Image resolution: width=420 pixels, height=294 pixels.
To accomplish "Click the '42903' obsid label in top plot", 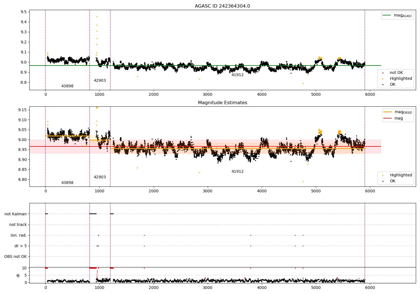I will coord(100,81).
